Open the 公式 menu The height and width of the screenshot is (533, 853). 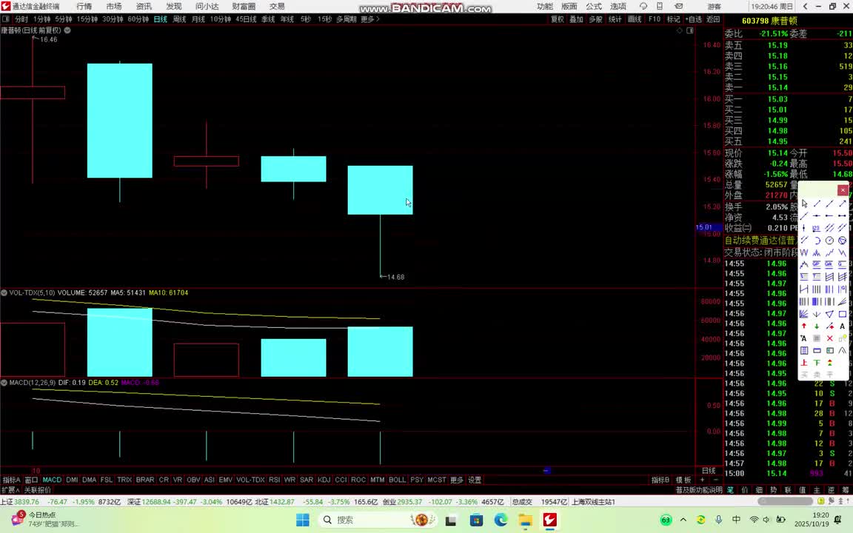coord(594,6)
